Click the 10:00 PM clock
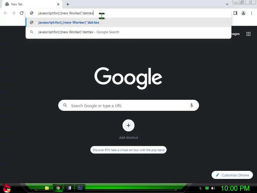 point(235,188)
